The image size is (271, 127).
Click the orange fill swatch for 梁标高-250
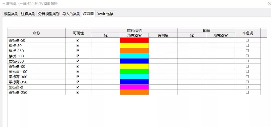click(x=134, y=92)
